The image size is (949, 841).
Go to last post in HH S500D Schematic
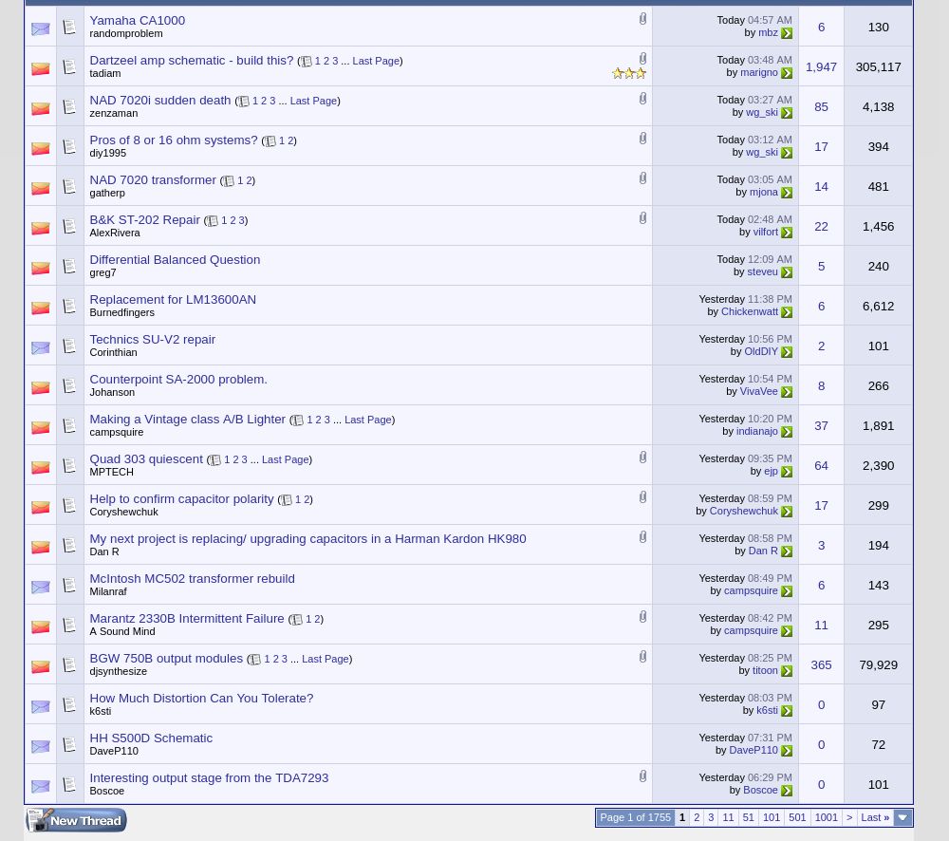(786, 751)
